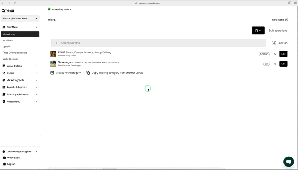Toggle the browser sidebar icon
Screen dimensions: 298x170
[295, 3]
